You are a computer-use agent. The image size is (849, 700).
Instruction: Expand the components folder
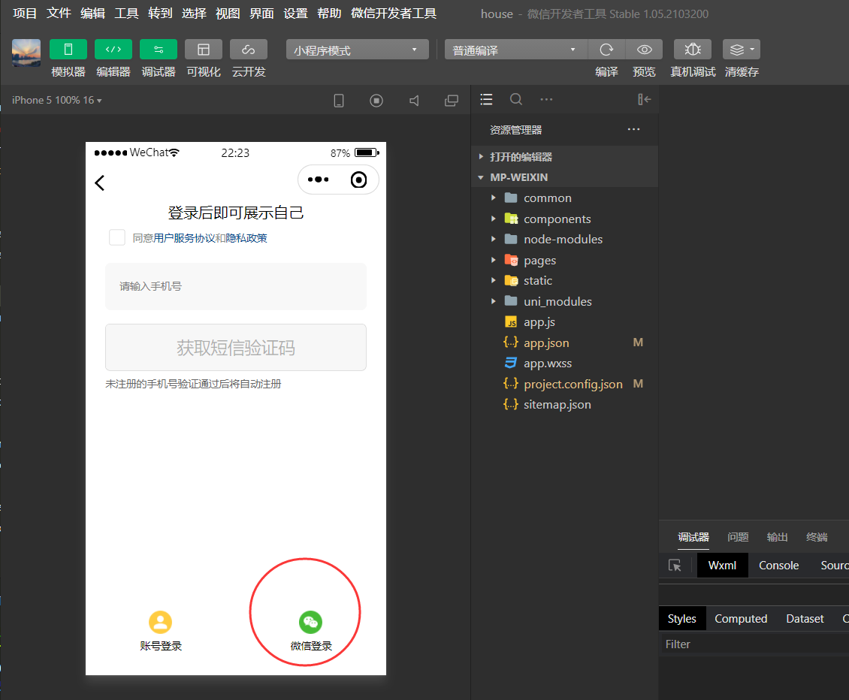(x=565, y=219)
